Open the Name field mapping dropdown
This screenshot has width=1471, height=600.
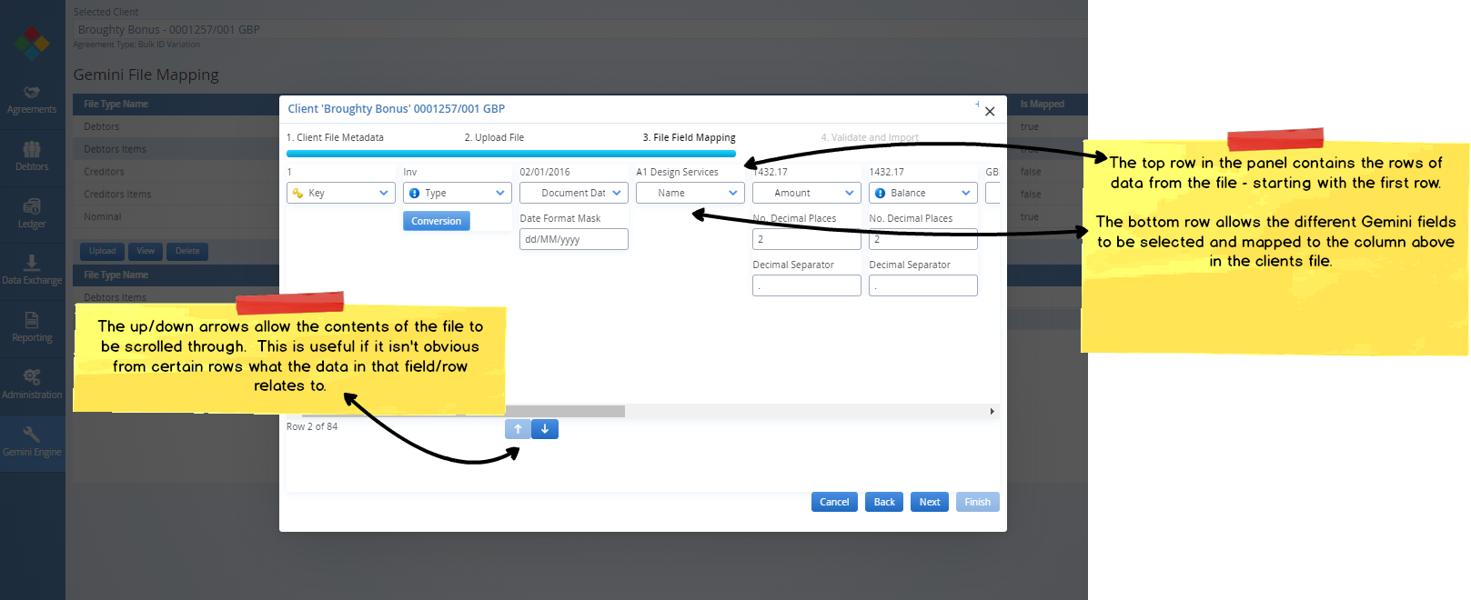point(690,193)
